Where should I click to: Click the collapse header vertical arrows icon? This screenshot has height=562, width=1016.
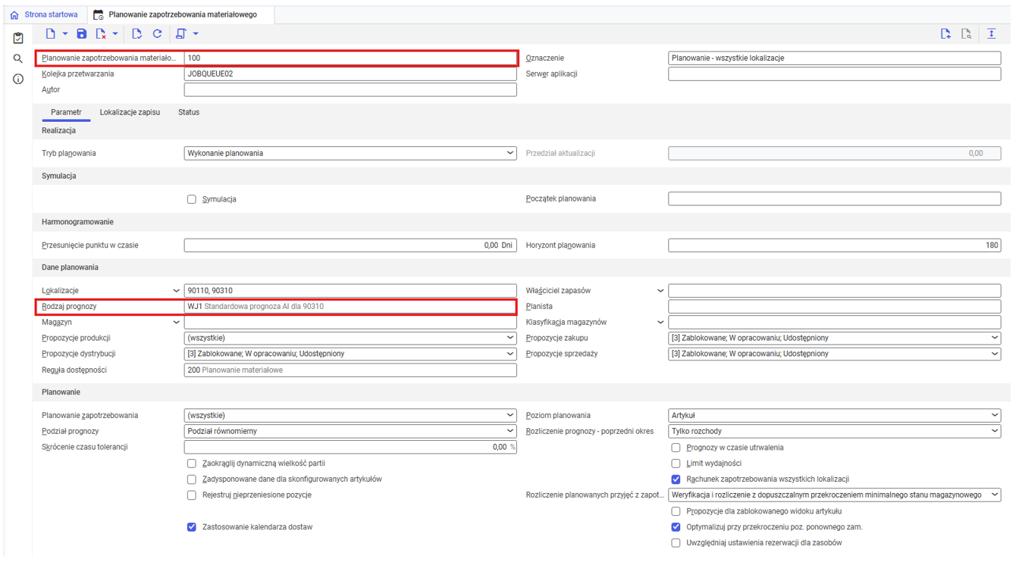pyautogui.click(x=991, y=33)
